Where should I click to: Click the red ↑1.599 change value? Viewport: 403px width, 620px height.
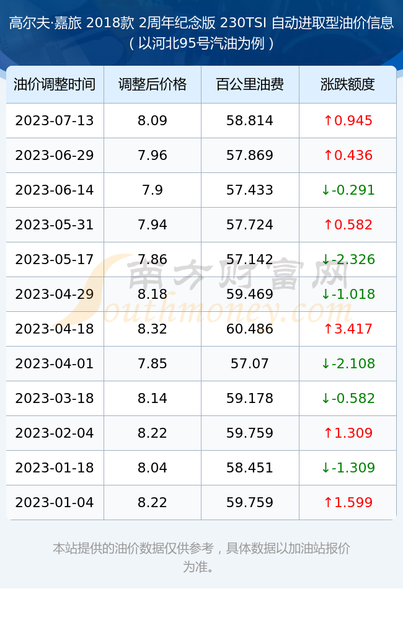coord(348,503)
